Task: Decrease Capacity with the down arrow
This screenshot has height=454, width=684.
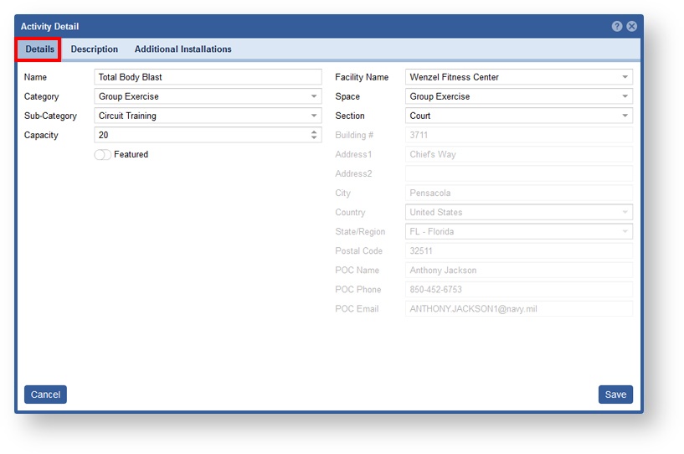Action: tap(314, 138)
